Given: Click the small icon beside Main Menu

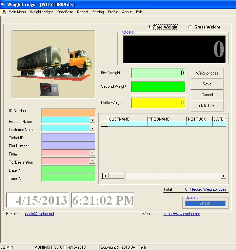Looking at the screenshot, I should click(4, 12).
